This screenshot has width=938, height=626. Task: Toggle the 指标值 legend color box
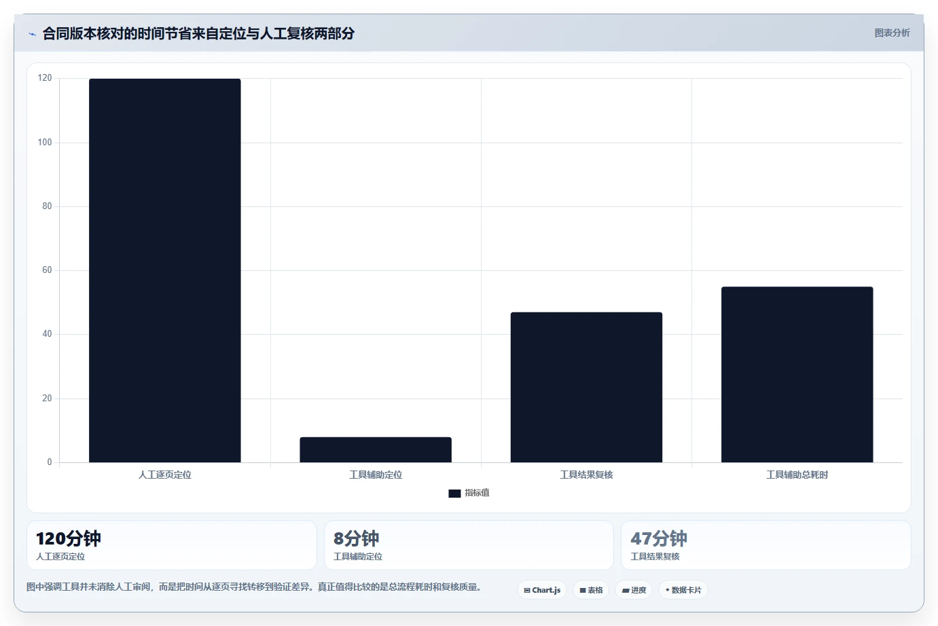[x=454, y=494]
